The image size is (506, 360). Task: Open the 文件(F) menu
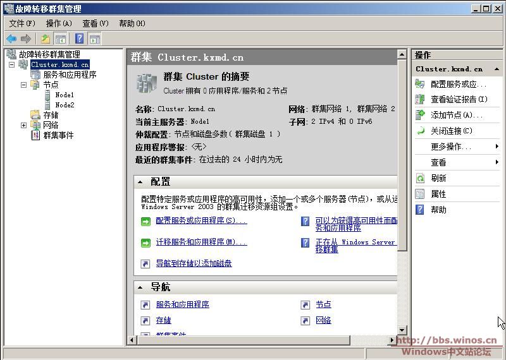pyautogui.click(x=22, y=23)
